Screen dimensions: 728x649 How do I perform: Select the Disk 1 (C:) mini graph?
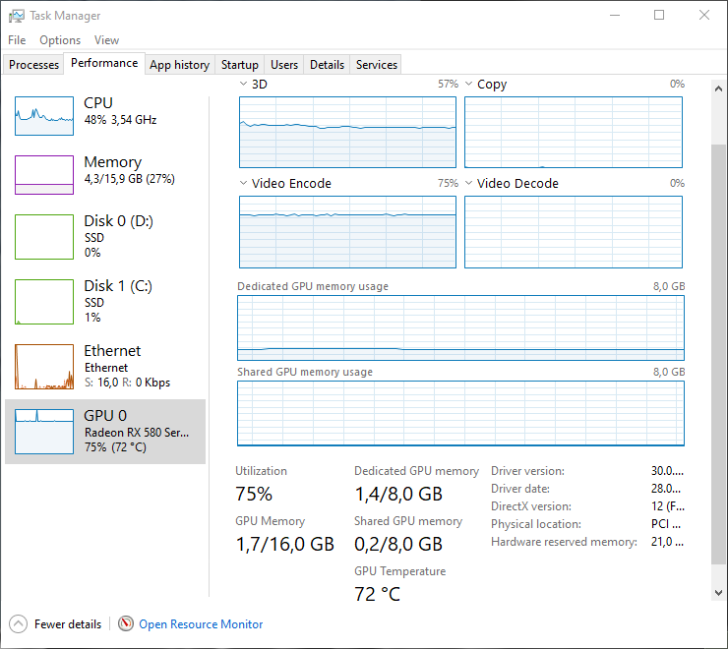click(x=44, y=302)
